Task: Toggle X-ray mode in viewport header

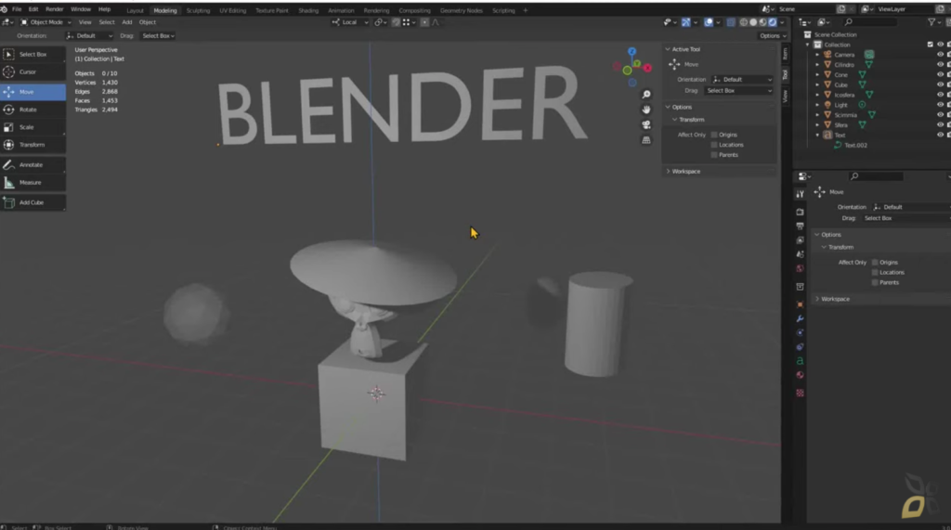Action: pyautogui.click(x=731, y=22)
